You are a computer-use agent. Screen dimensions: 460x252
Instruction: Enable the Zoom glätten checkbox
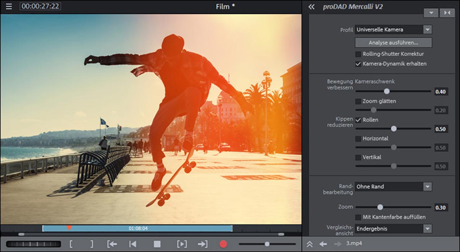[358, 101]
